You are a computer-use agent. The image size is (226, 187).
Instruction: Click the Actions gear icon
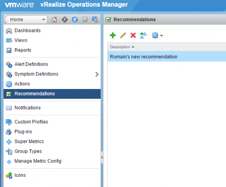pyautogui.click(x=9, y=84)
